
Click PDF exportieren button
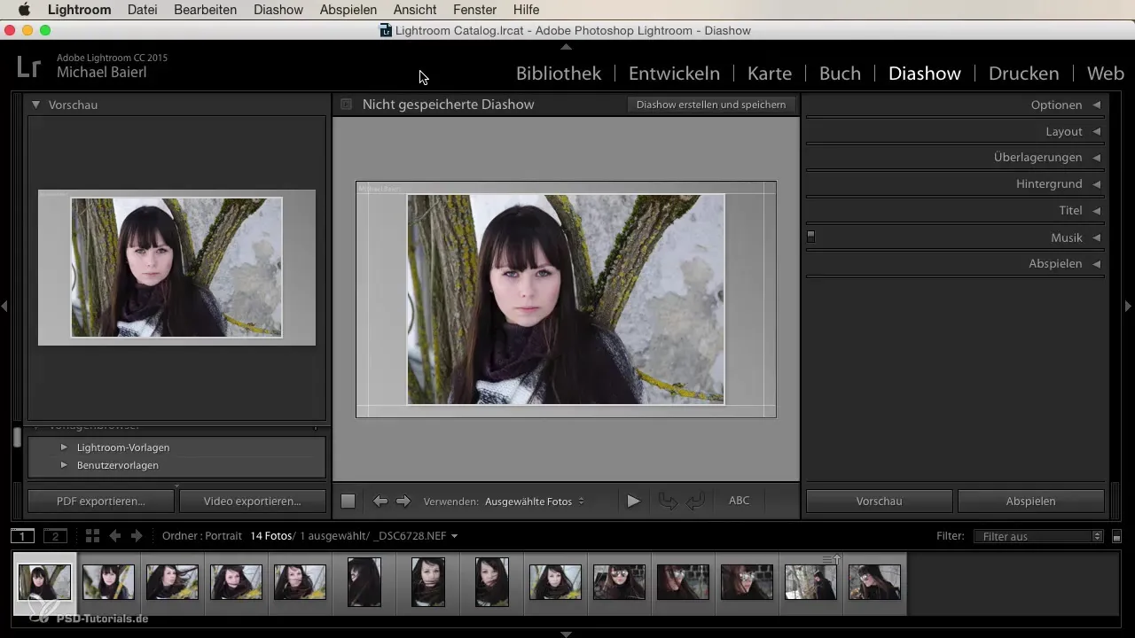[101, 502]
